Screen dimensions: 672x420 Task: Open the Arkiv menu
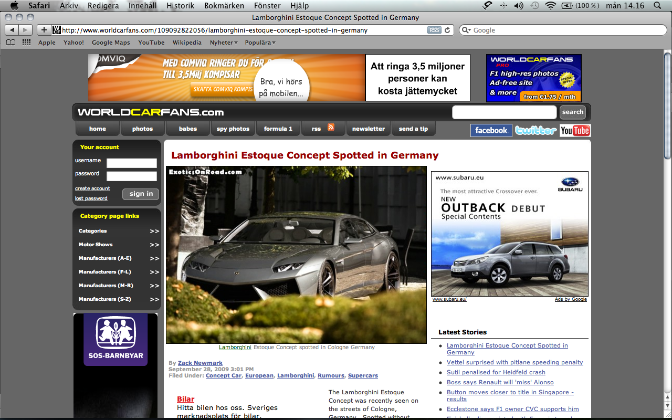click(69, 6)
